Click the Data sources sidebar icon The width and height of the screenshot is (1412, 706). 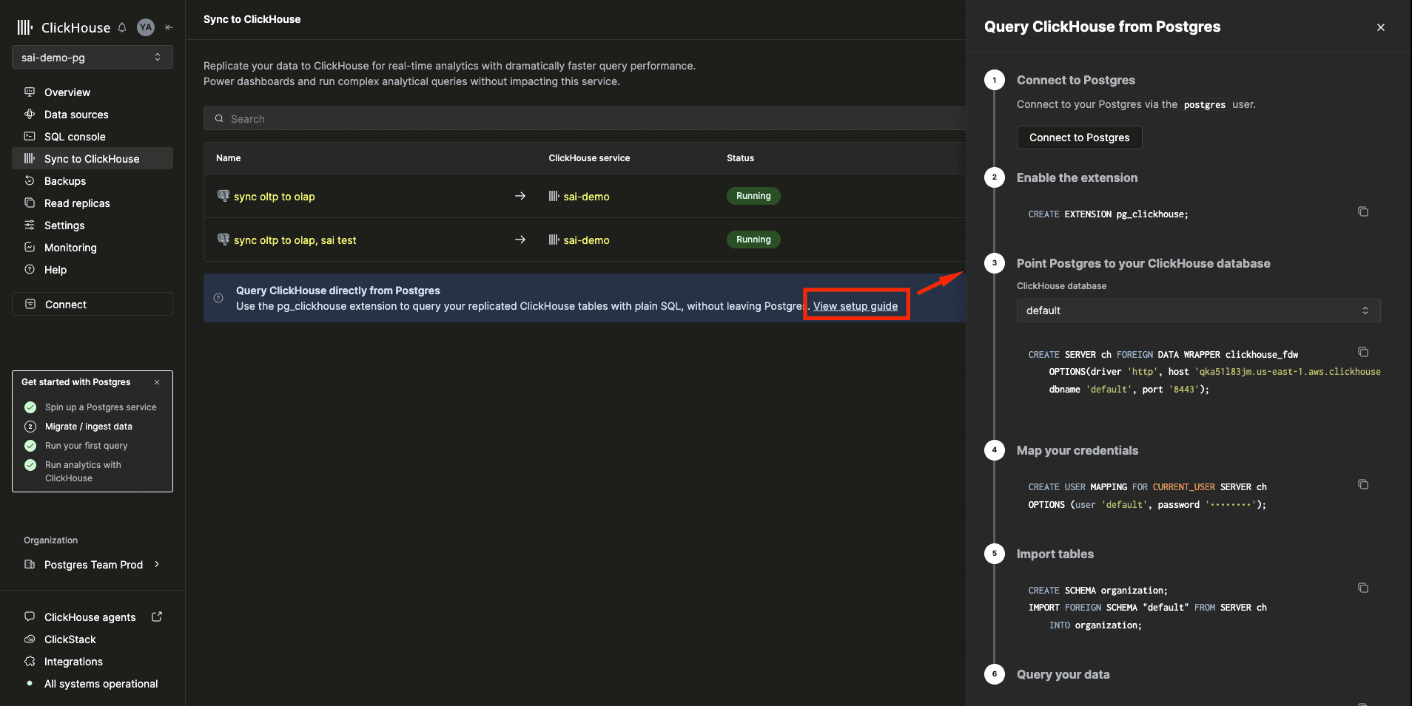tap(30, 114)
